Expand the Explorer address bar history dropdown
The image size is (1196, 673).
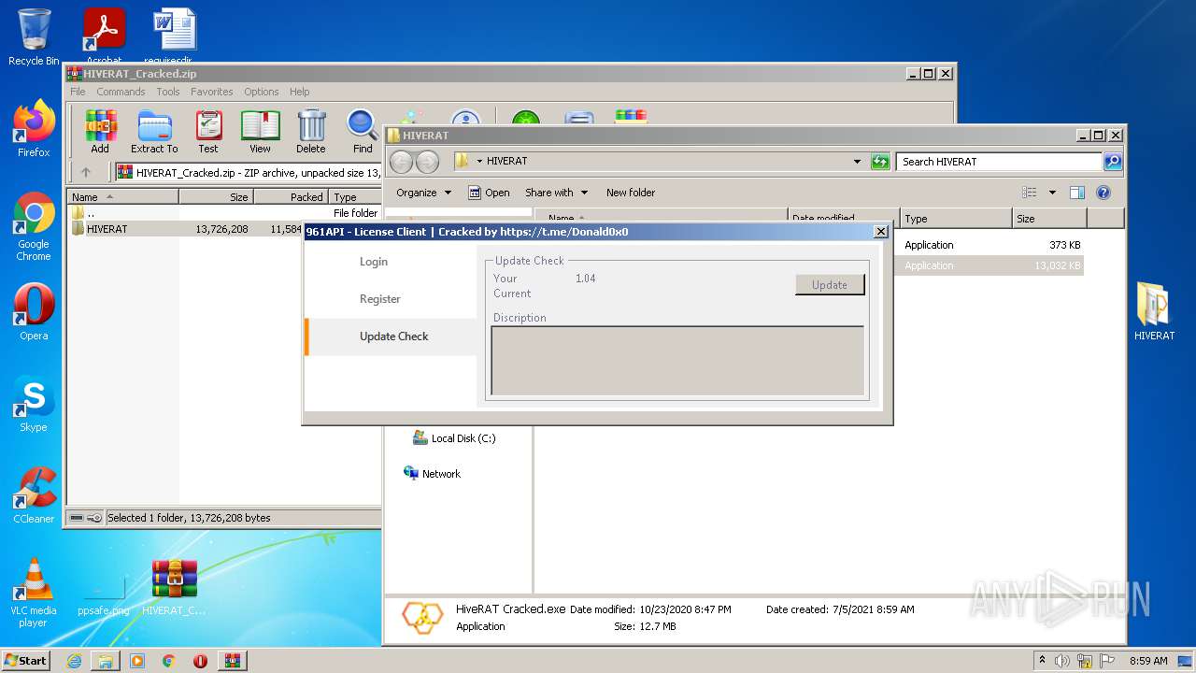pos(857,162)
